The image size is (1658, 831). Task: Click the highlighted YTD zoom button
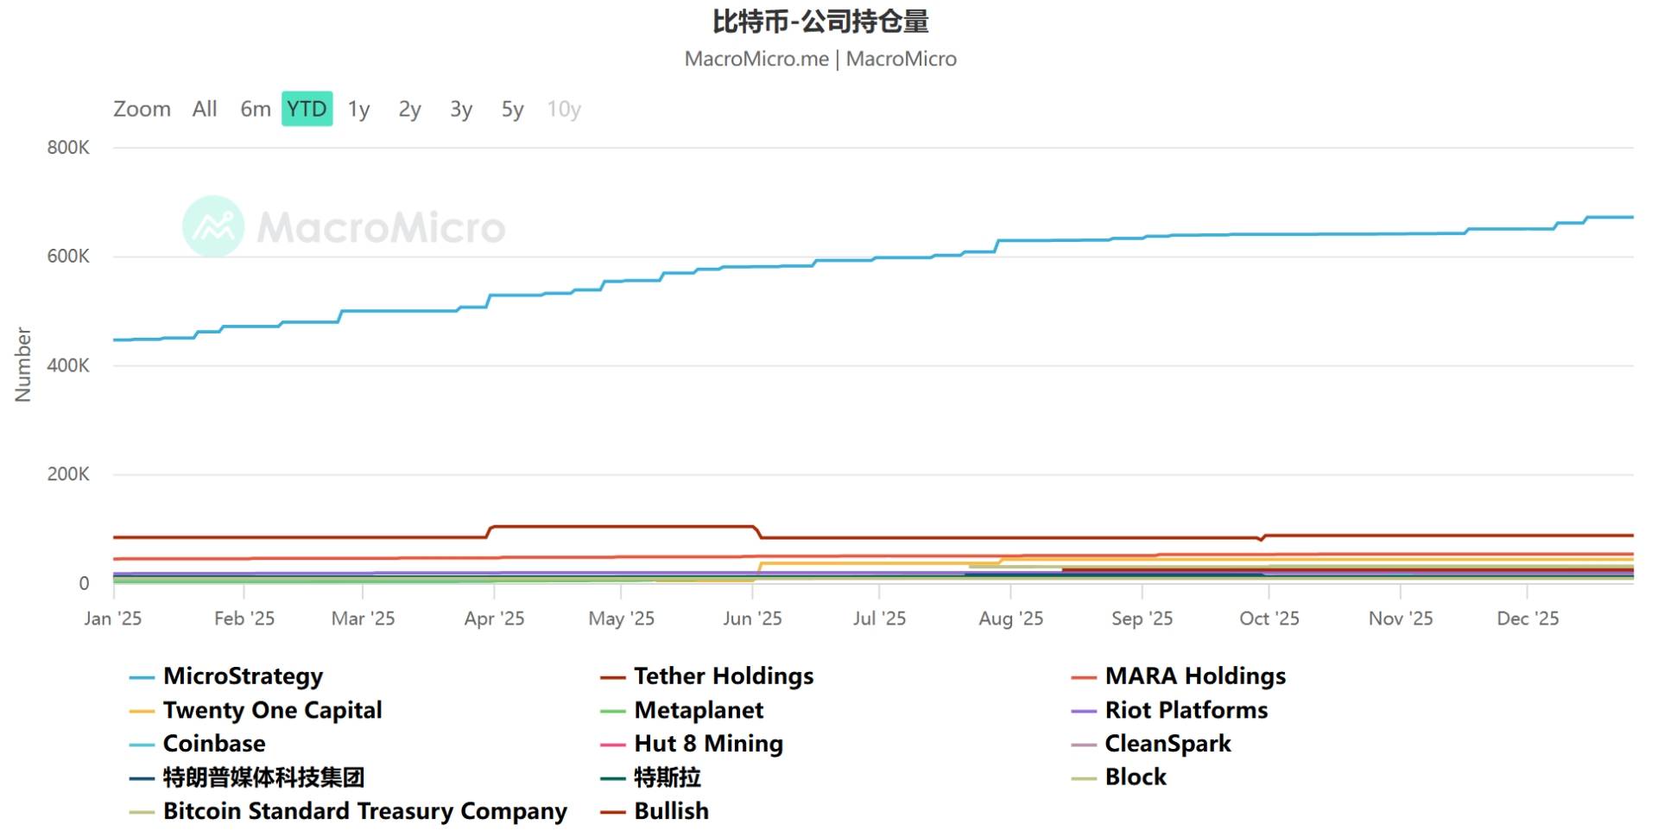pos(307,109)
